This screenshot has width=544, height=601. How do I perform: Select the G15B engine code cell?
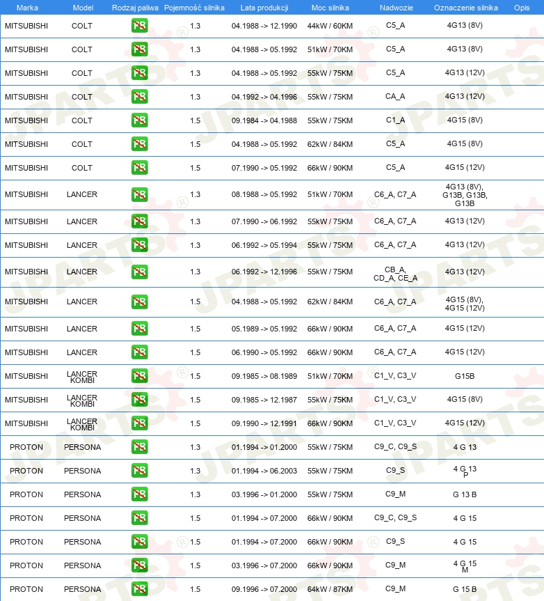(x=465, y=376)
